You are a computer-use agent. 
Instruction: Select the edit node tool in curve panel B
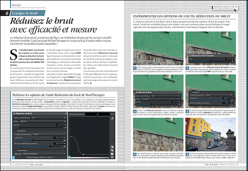point(112,118)
